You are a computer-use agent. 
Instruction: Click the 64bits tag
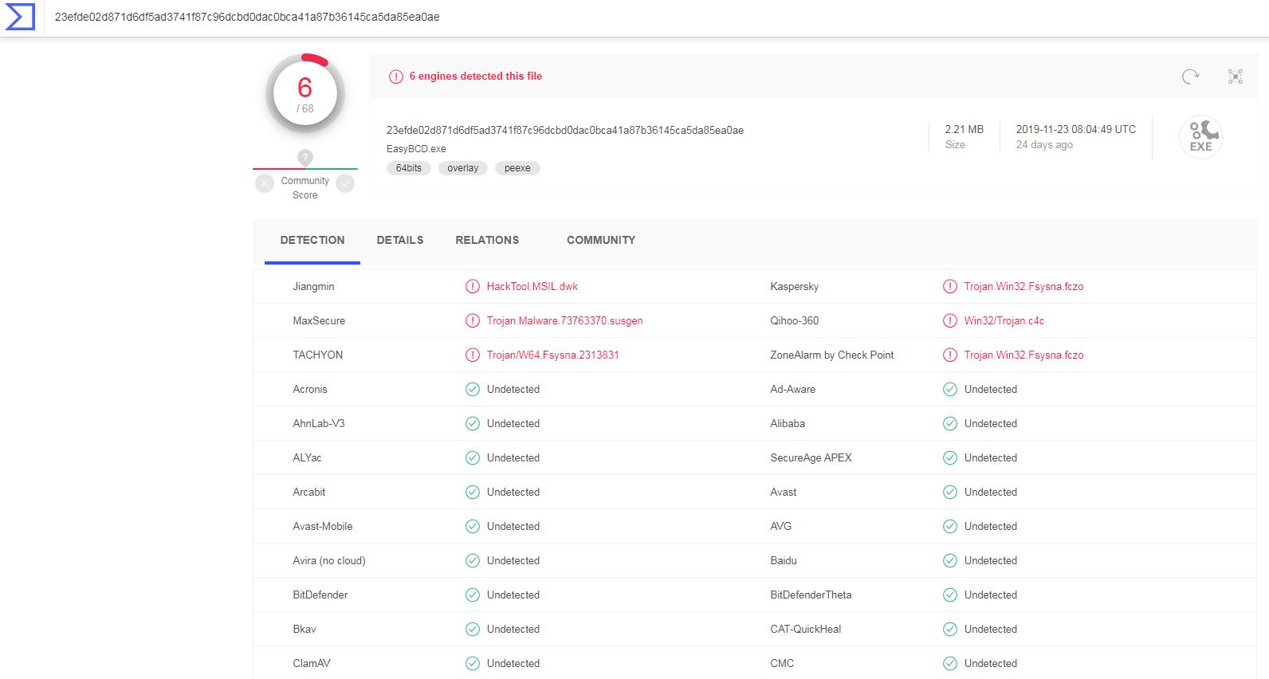[409, 168]
